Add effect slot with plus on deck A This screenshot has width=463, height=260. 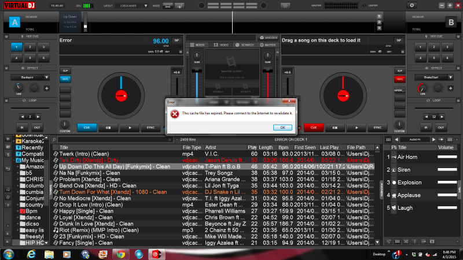46,88
